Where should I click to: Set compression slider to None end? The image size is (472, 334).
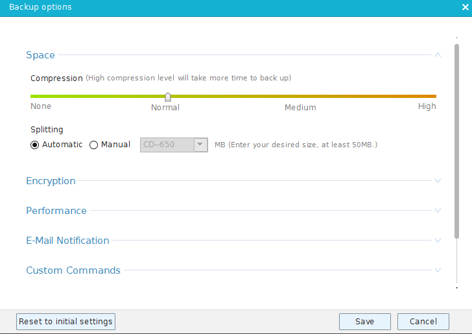(x=32, y=97)
